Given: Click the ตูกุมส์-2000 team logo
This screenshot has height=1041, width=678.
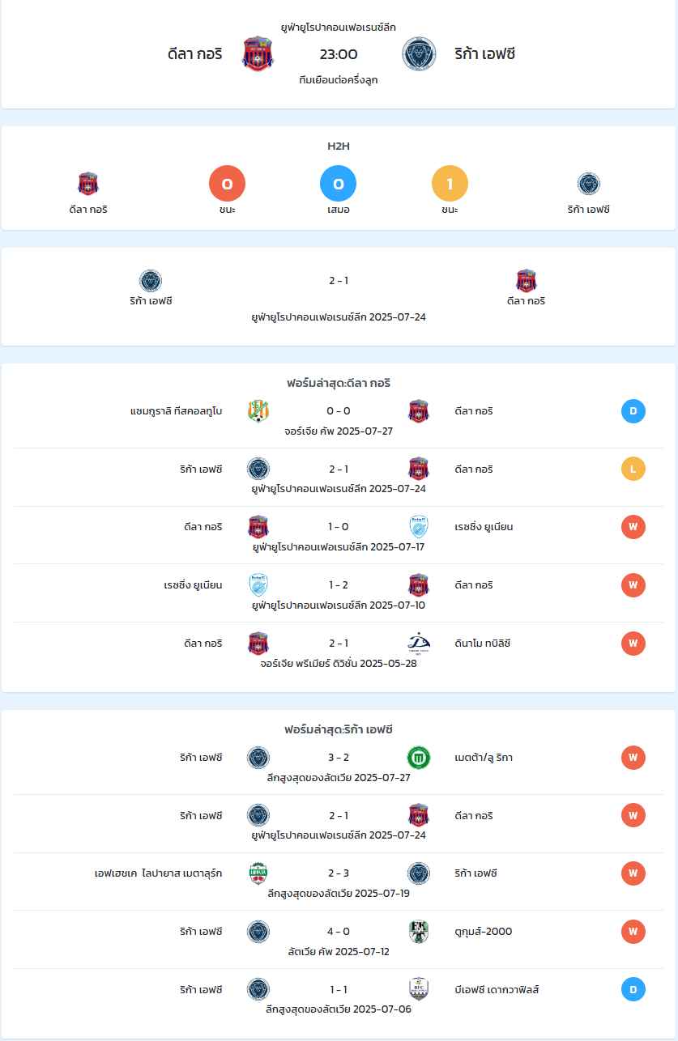Looking at the screenshot, I should [419, 931].
